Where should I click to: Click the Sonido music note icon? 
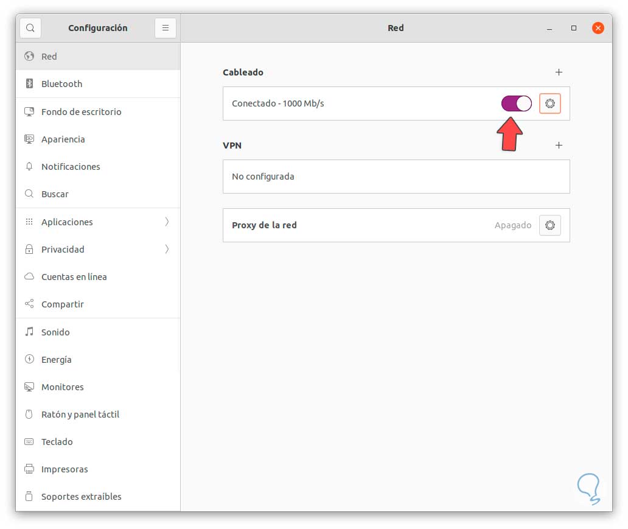tap(29, 332)
